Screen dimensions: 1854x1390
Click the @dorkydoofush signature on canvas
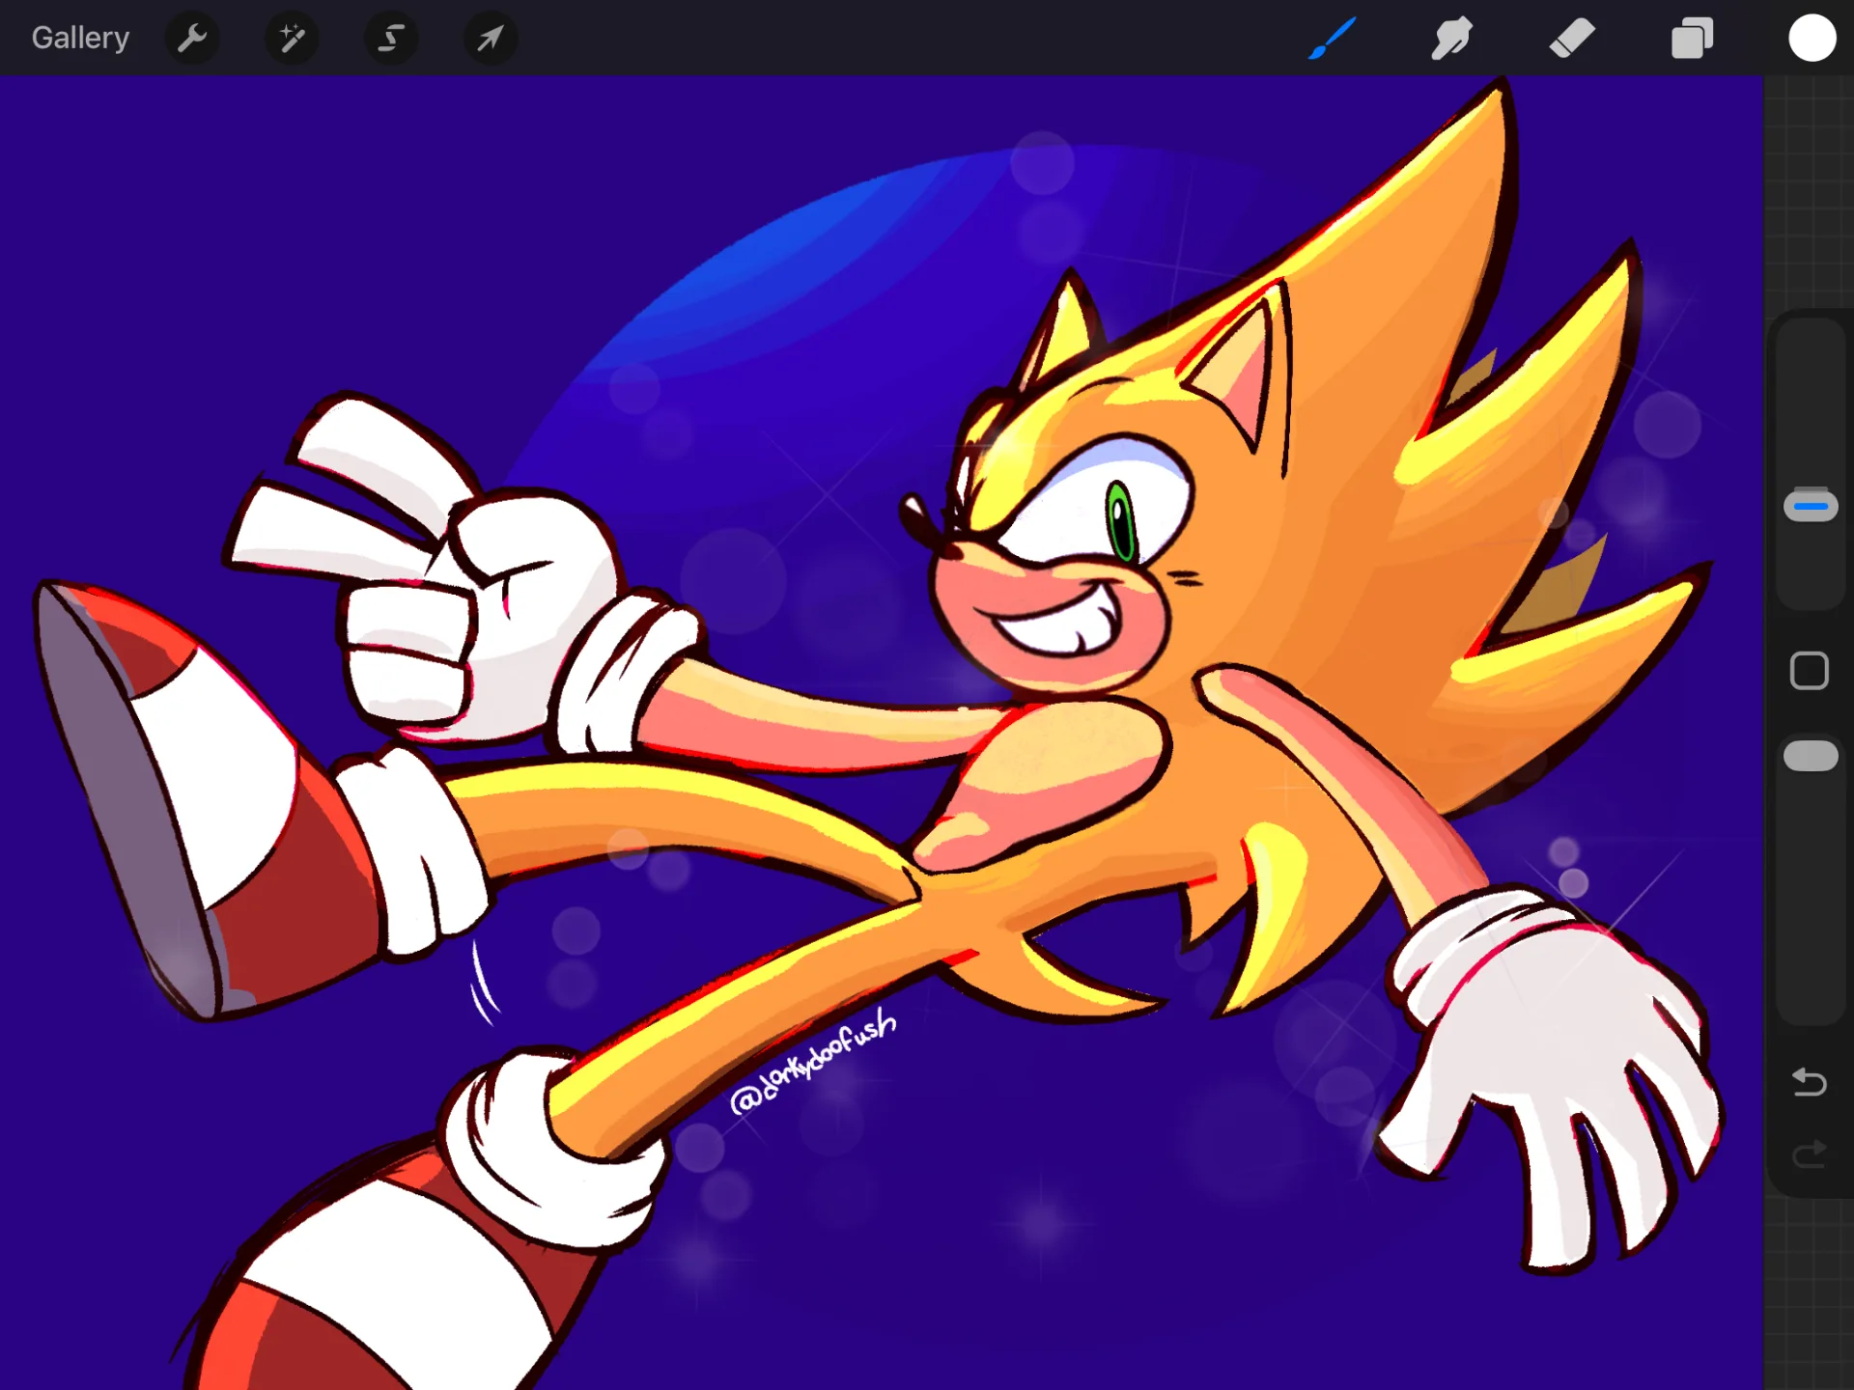(x=812, y=1062)
